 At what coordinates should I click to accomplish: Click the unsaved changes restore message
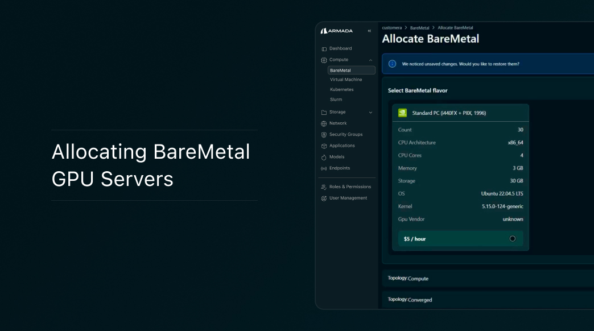pos(461,64)
